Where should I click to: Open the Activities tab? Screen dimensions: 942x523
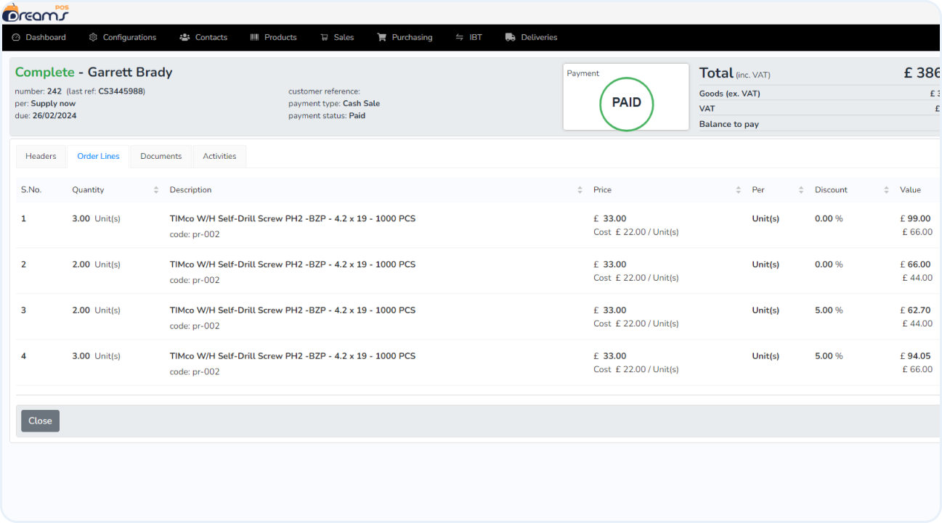pyautogui.click(x=219, y=157)
